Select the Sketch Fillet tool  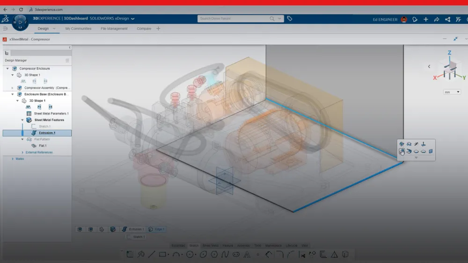(x=280, y=255)
